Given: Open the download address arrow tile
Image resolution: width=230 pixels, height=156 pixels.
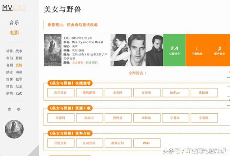Looking at the screenshot, I should coord(197,50).
